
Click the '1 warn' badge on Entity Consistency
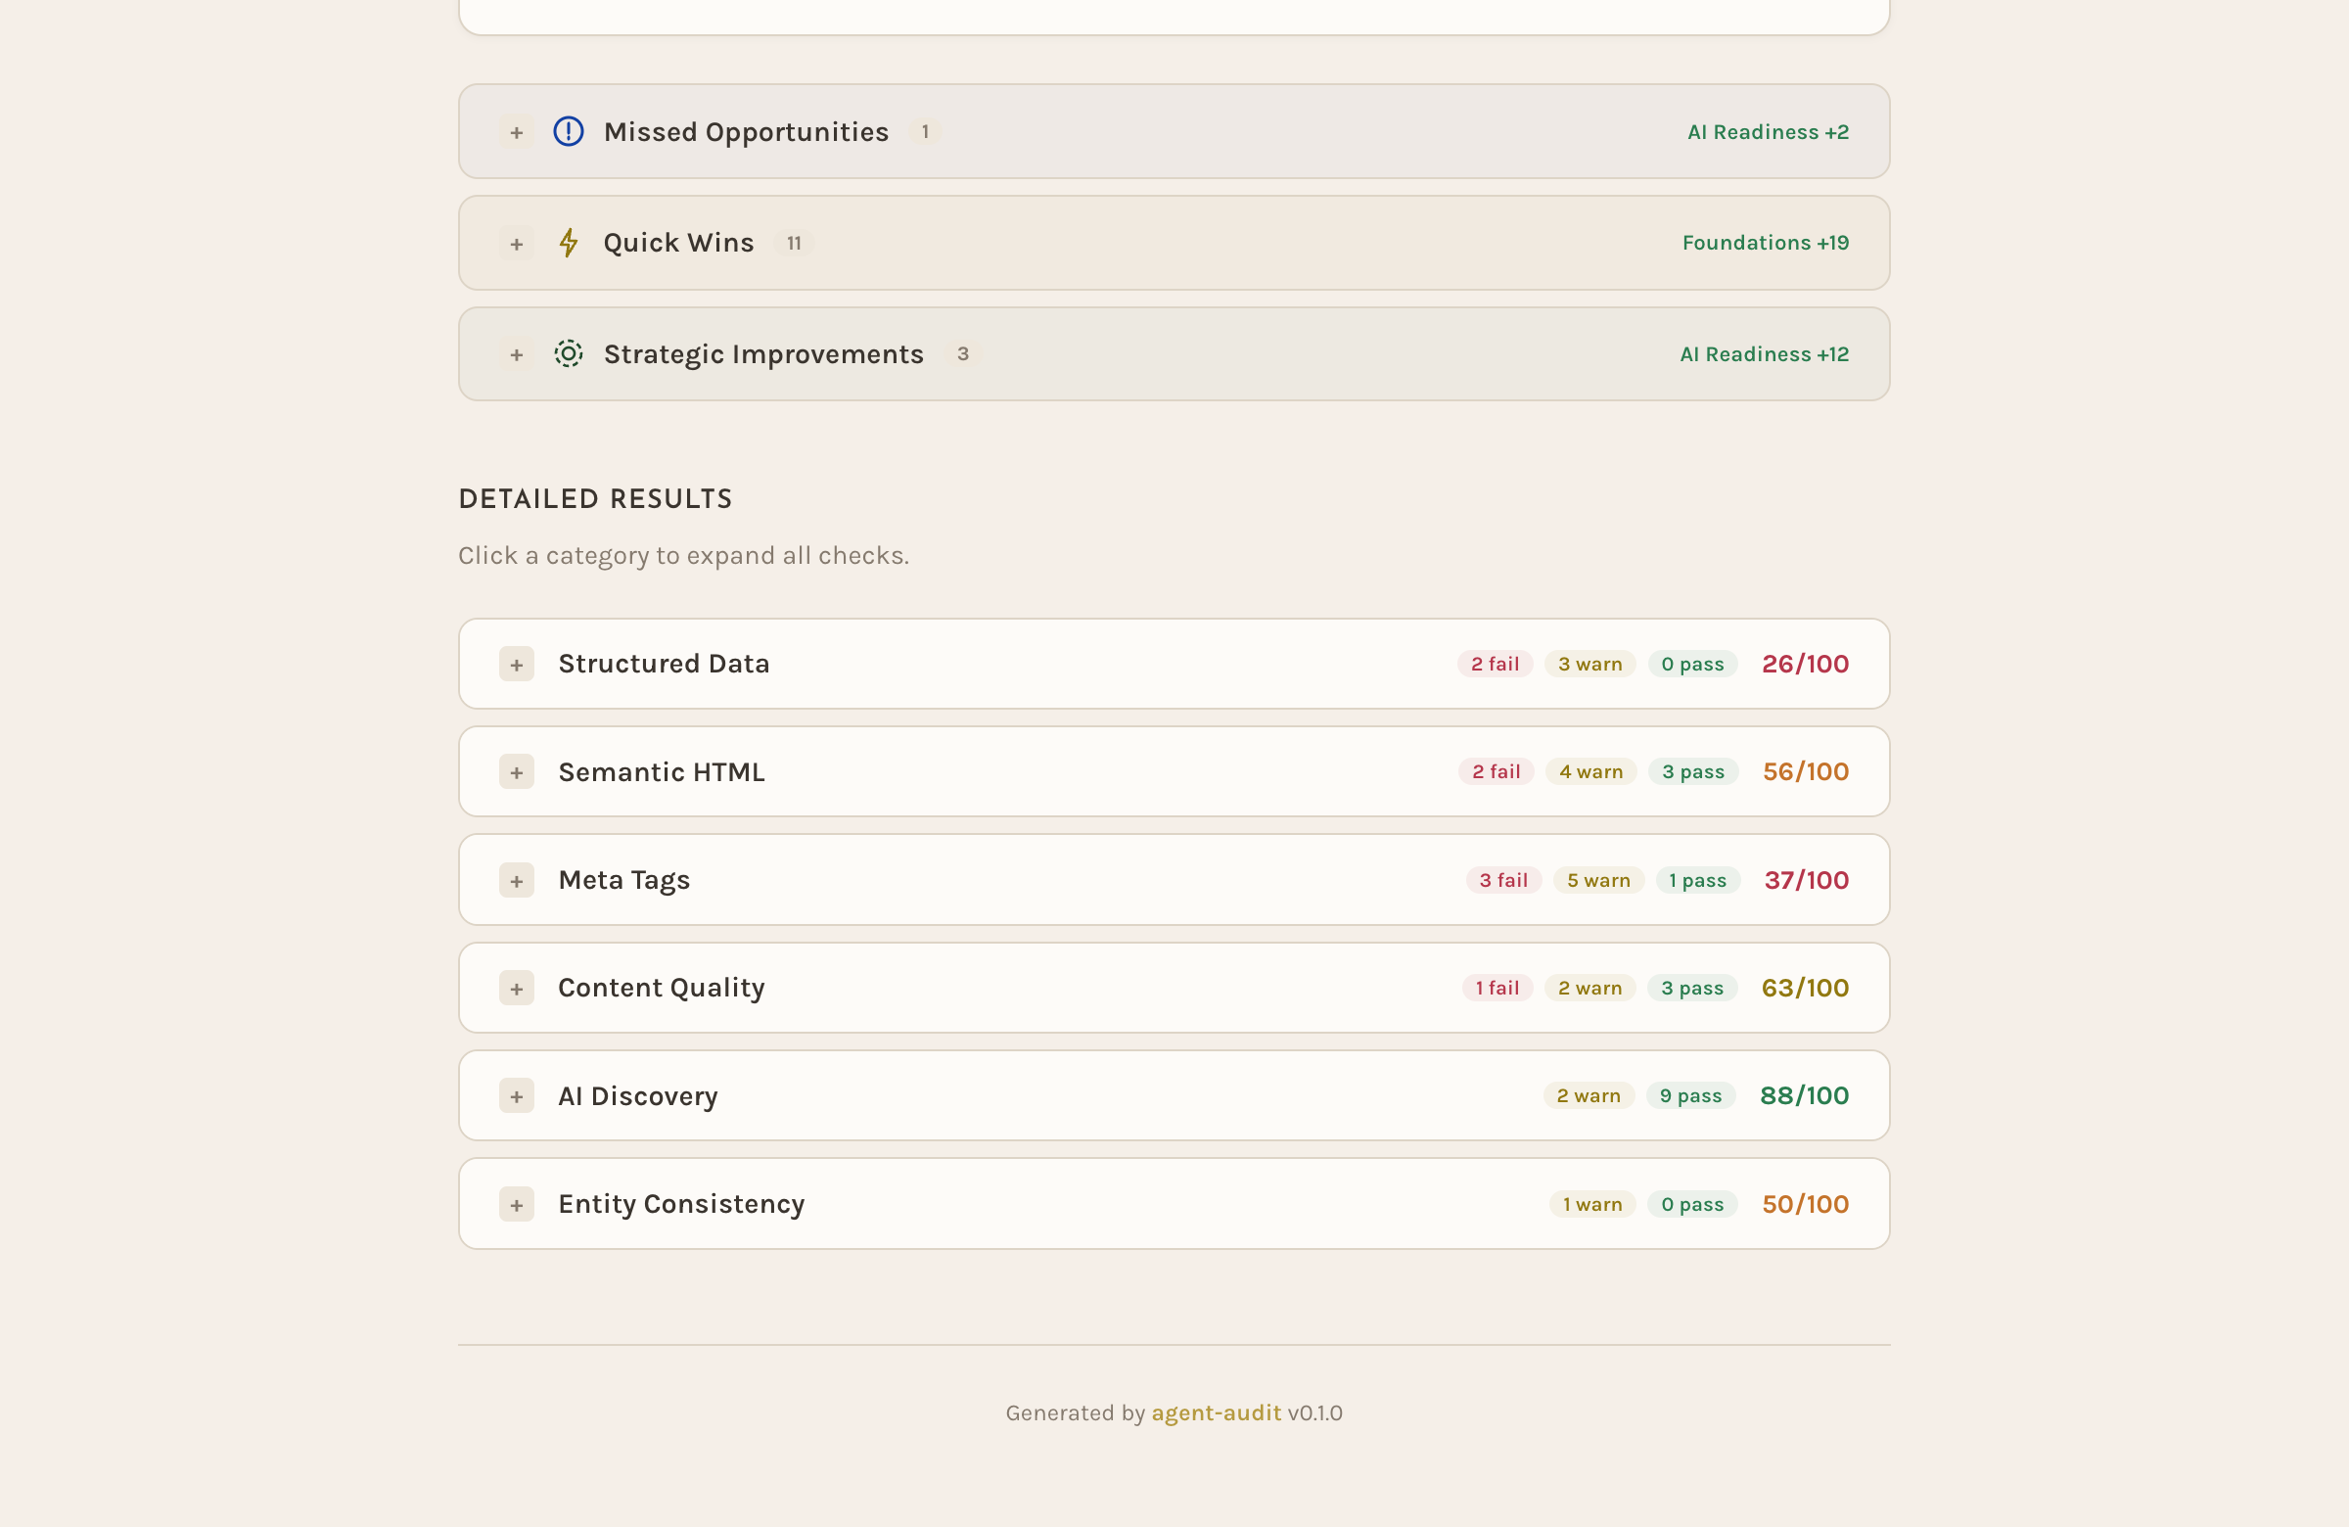(1591, 1203)
